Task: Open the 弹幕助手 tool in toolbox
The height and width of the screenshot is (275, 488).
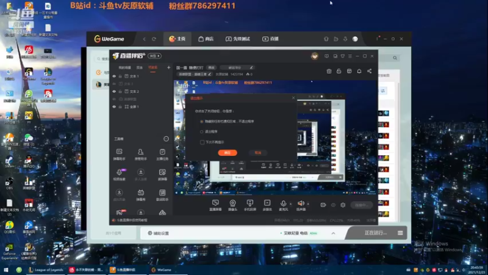Action: point(119,155)
